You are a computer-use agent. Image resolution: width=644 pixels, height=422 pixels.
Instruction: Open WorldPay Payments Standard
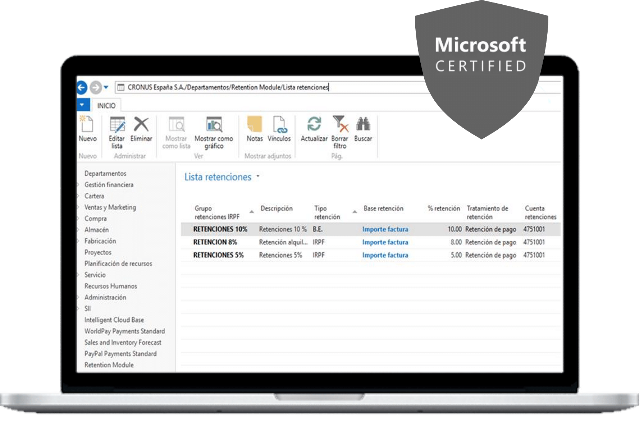[124, 331]
